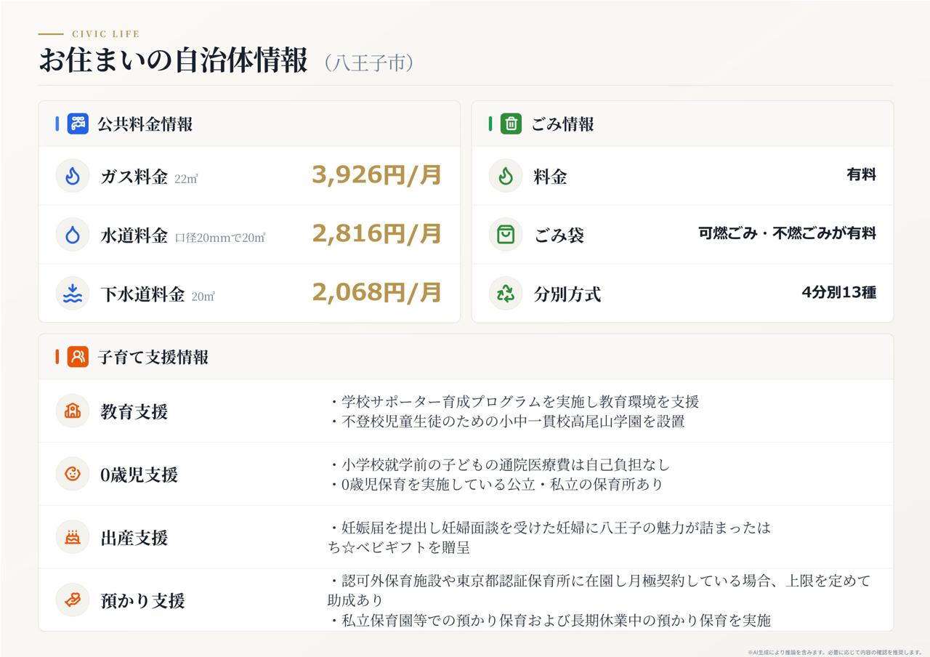Select the flame icon beside ガス料金
Viewport: 930px width, 657px height.
pyautogui.click(x=73, y=176)
